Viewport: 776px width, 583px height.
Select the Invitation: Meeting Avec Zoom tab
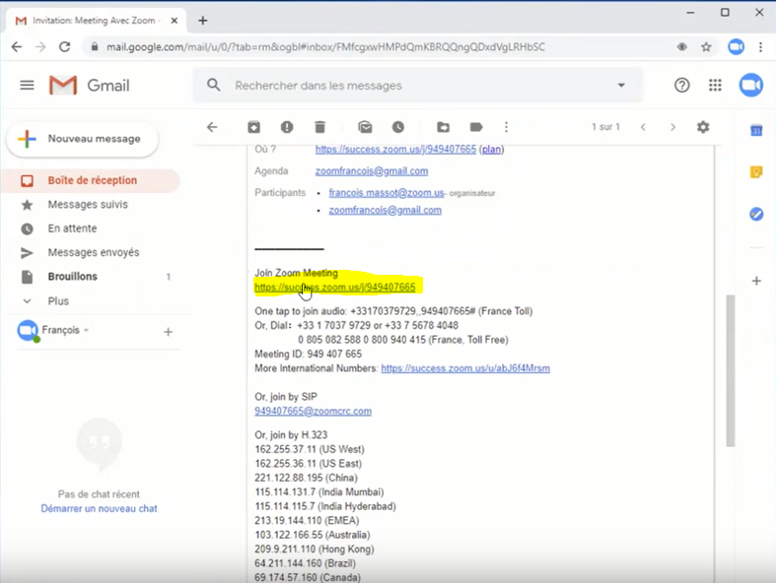tap(94, 21)
